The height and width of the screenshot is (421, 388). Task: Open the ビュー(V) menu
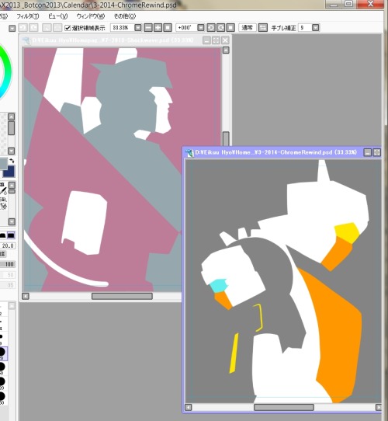click(x=57, y=16)
